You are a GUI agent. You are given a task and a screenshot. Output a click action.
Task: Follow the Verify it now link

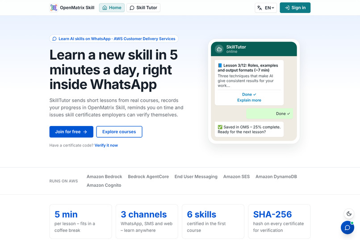(106, 145)
